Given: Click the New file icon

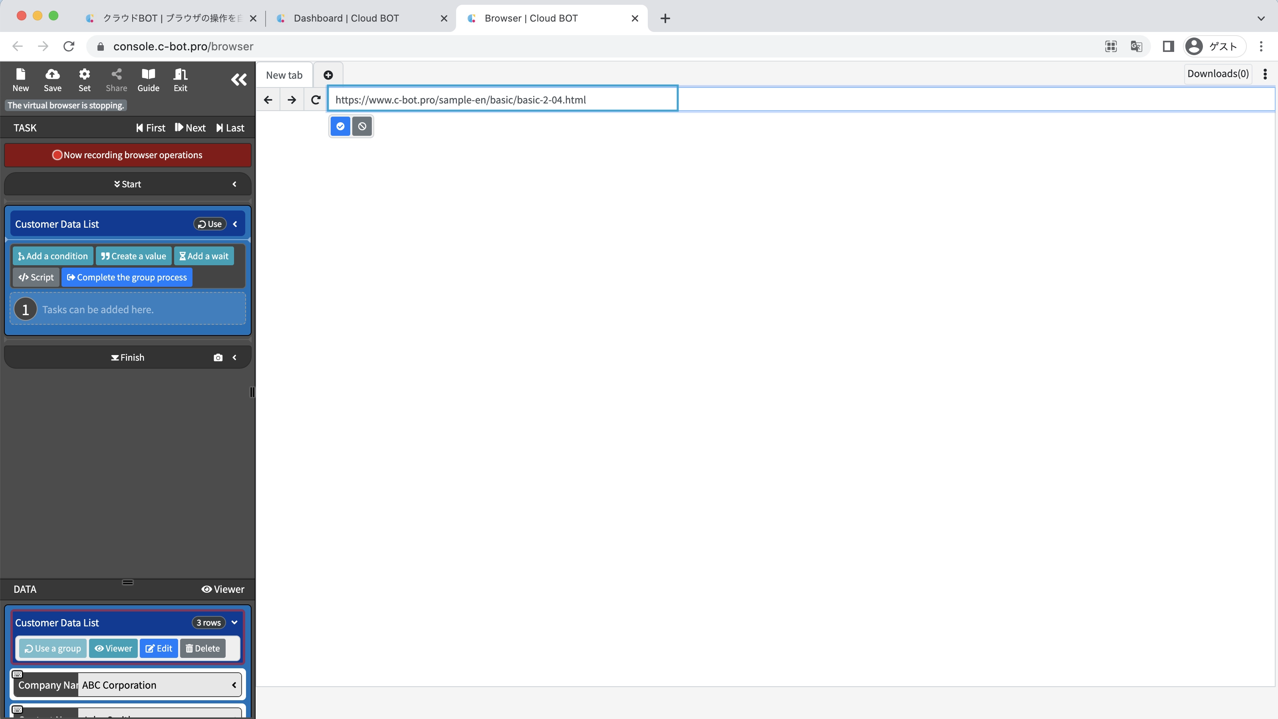Looking at the screenshot, I should 20,79.
